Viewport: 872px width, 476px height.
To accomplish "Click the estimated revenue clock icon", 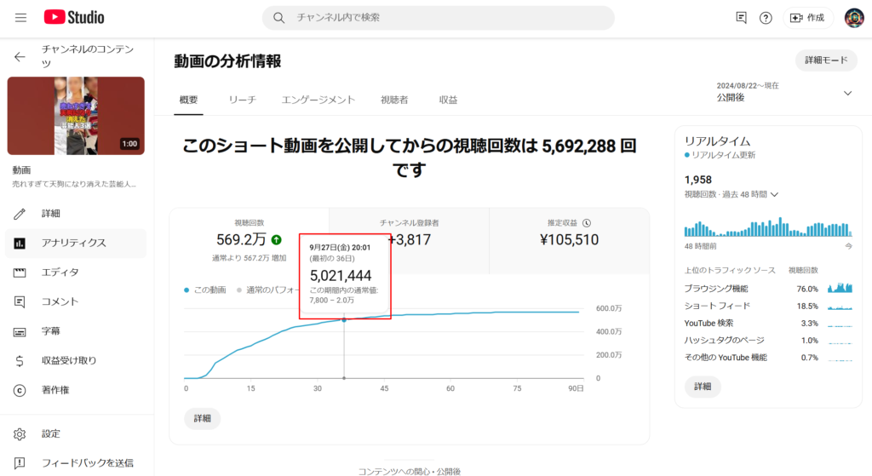I will tap(587, 223).
